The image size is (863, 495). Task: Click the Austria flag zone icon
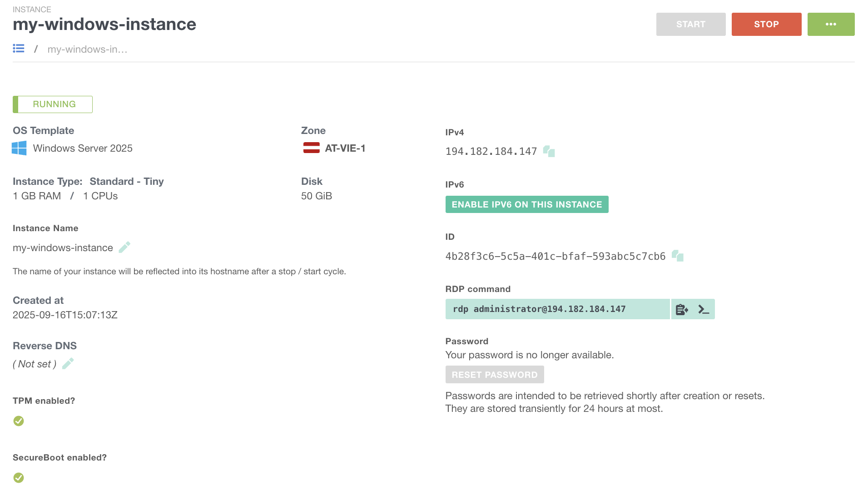click(x=312, y=148)
